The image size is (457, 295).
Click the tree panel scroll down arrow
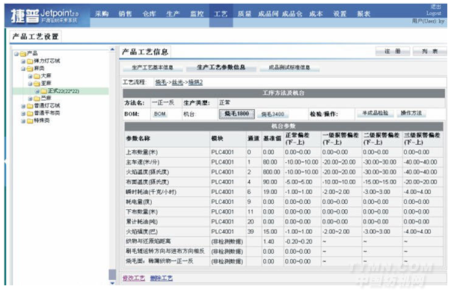pos(112,283)
